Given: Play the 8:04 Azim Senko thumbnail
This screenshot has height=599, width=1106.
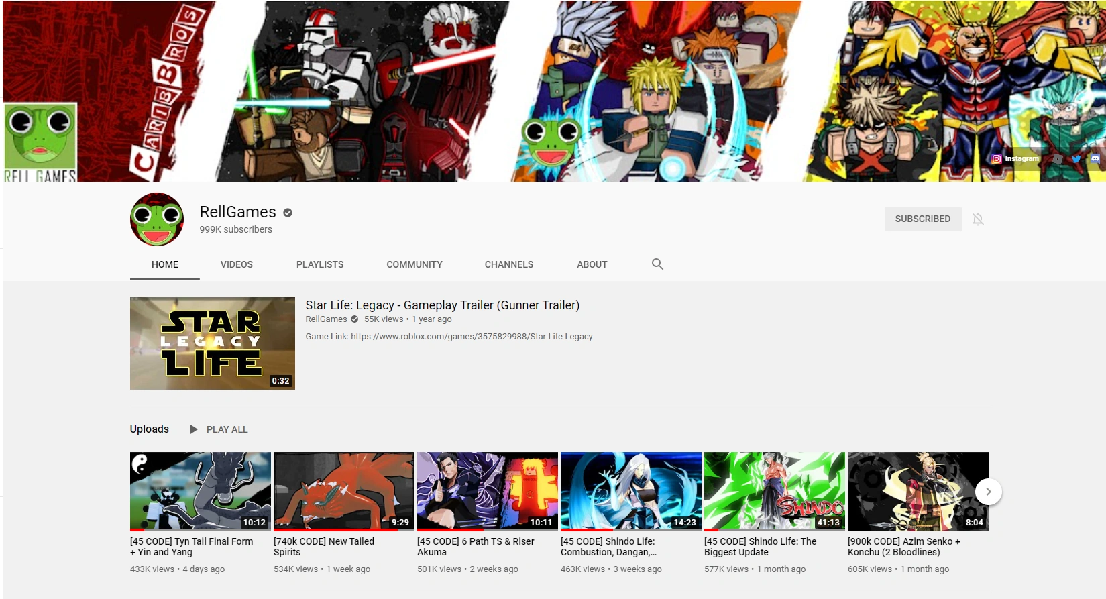Looking at the screenshot, I should [x=918, y=492].
